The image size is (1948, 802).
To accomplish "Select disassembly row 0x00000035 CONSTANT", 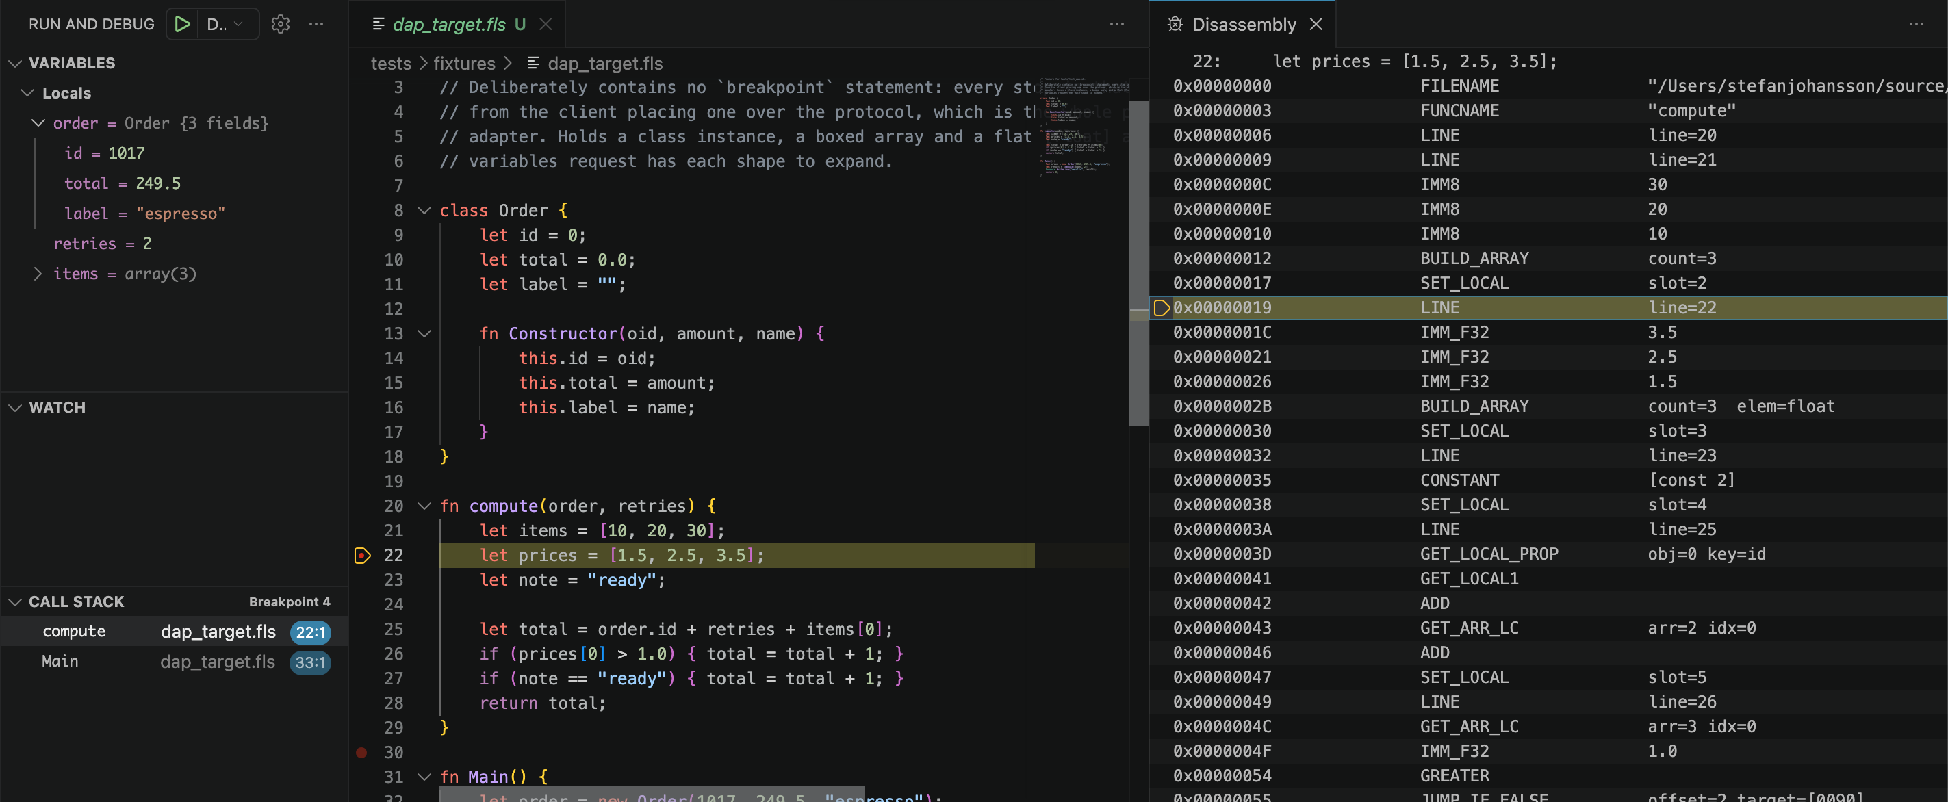I will click(1548, 480).
